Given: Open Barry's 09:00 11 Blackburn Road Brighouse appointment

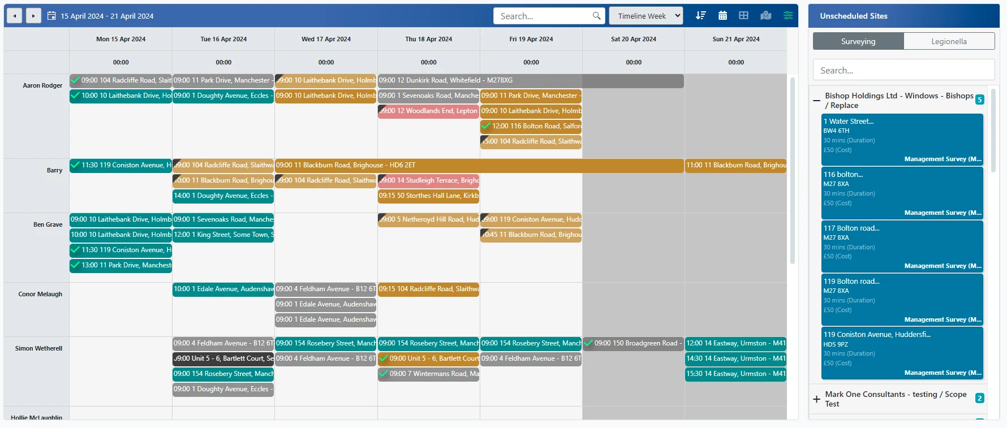Looking at the screenshot, I should coord(479,165).
